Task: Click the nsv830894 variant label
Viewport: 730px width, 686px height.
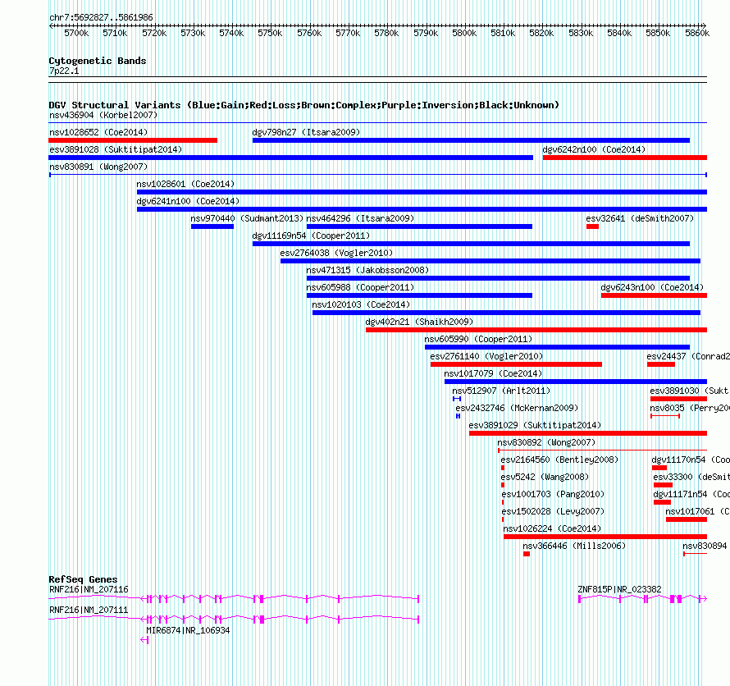Action: point(705,546)
